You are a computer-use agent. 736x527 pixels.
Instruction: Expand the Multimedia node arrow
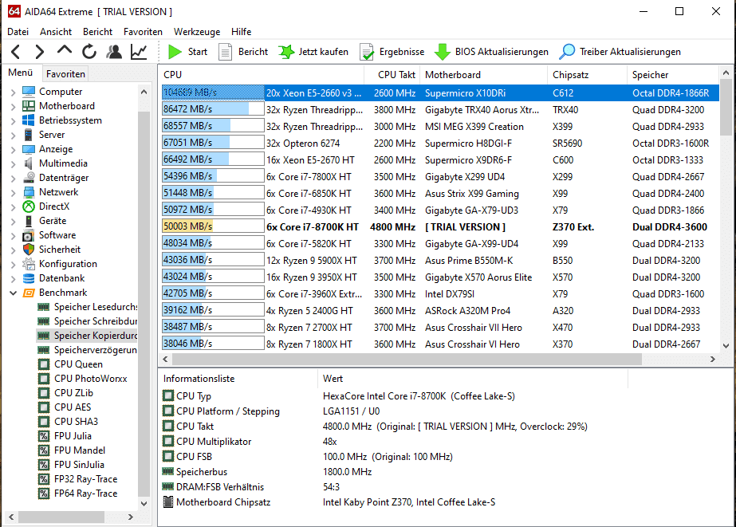(13, 163)
